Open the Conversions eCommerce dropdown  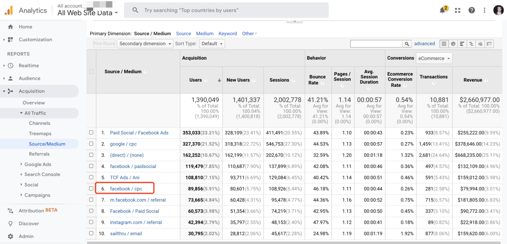(434, 59)
